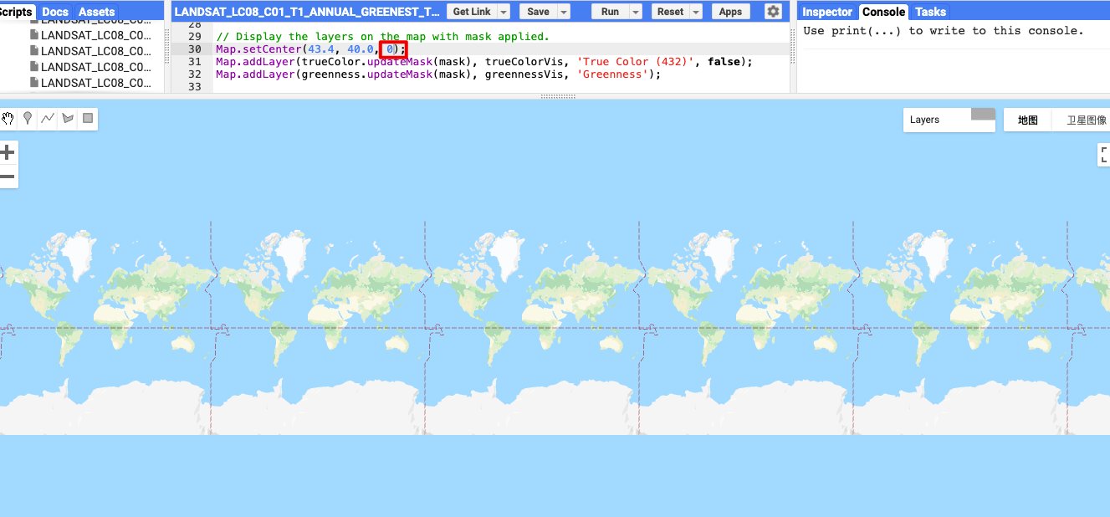The image size is (1110, 517).
Task: Zoom in on the map
Action: 8,152
